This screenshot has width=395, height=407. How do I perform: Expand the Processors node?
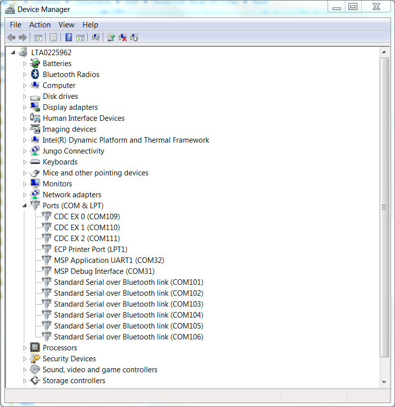(x=25, y=348)
